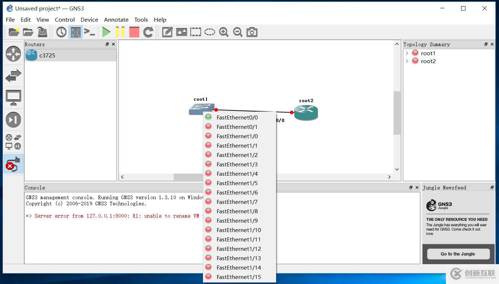The width and height of the screenshot is (499, 284).
Task: Float the Routers panel
Action: click(107, 44)
